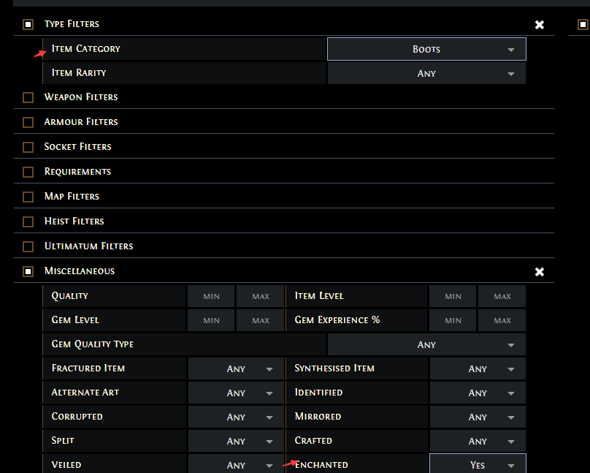The height and width of the screenshot is (473, 590).
Task: Toggle the Map Filters checkbox
Action: point(28,197)
